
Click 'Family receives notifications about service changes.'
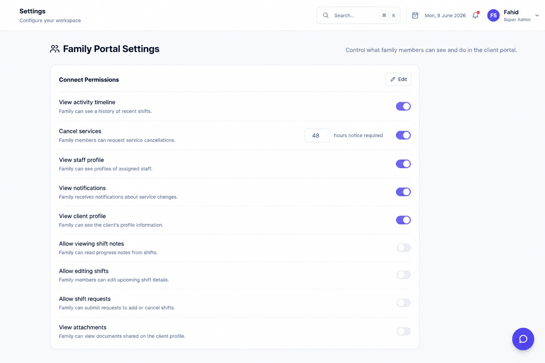point(118,197)
